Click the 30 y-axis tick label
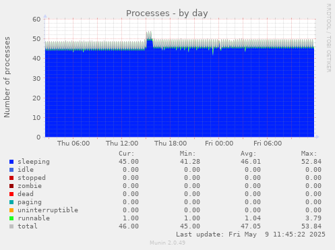 (36, 78)
